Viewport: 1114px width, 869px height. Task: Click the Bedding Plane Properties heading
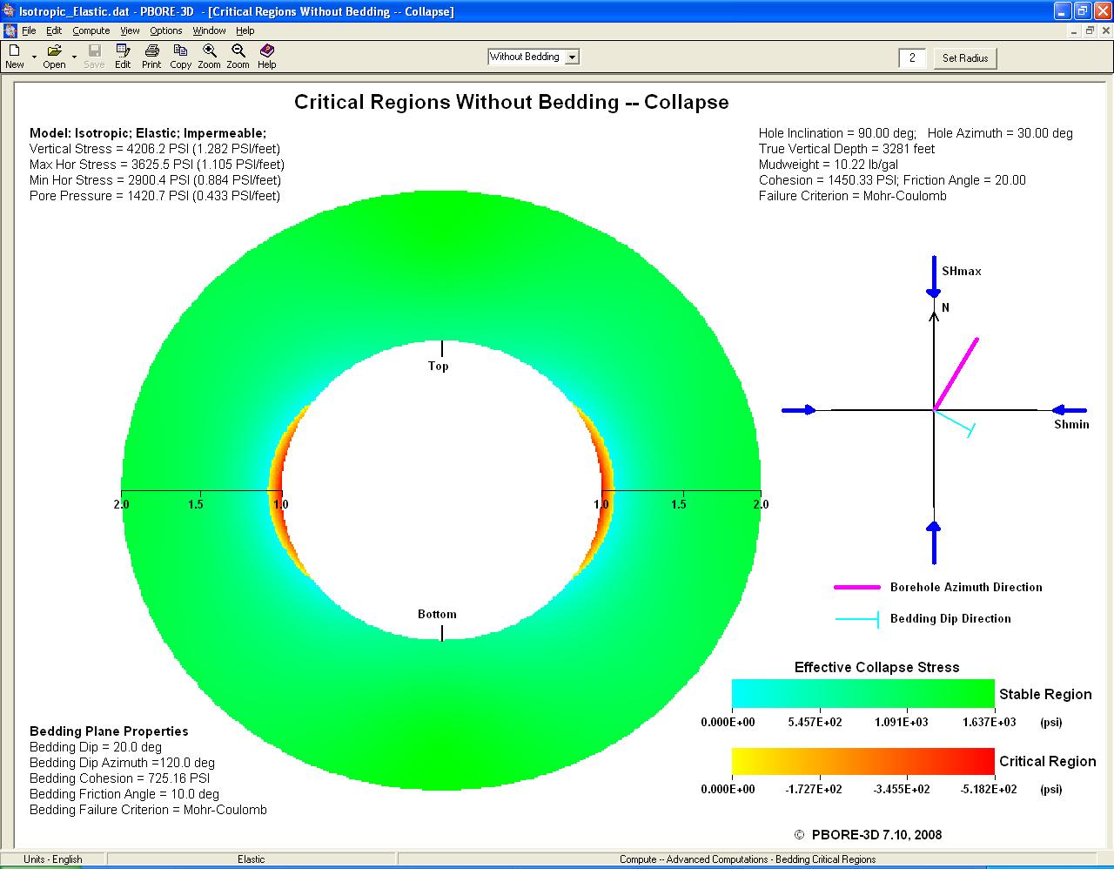(x=109, y=731)
